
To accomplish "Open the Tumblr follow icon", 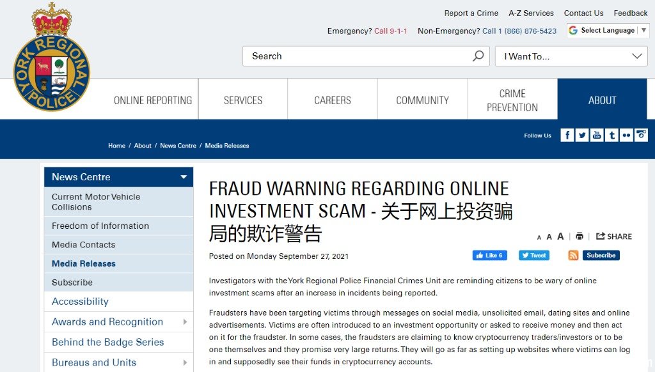I will [x=612, y=136].
